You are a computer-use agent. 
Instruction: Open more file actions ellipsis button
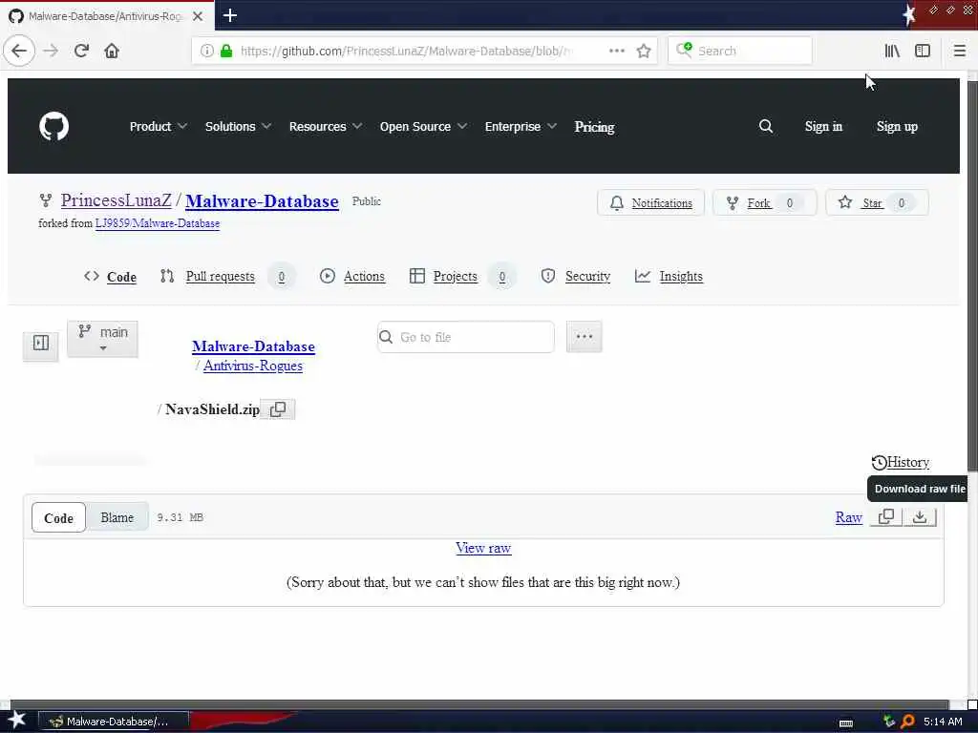[584, 337]
